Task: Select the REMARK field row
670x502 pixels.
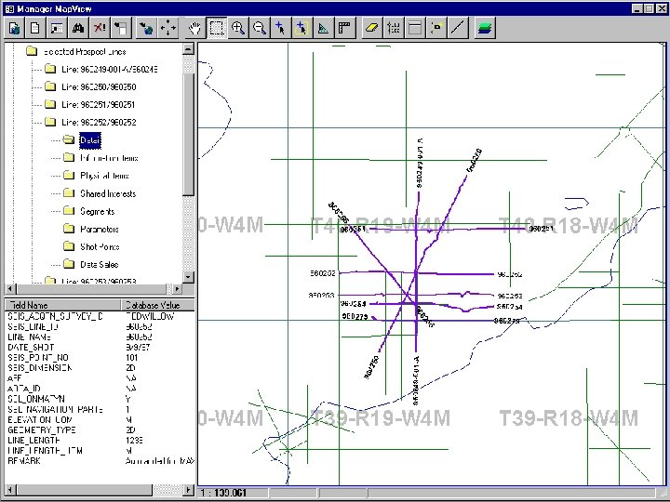Action: point(100,461)
